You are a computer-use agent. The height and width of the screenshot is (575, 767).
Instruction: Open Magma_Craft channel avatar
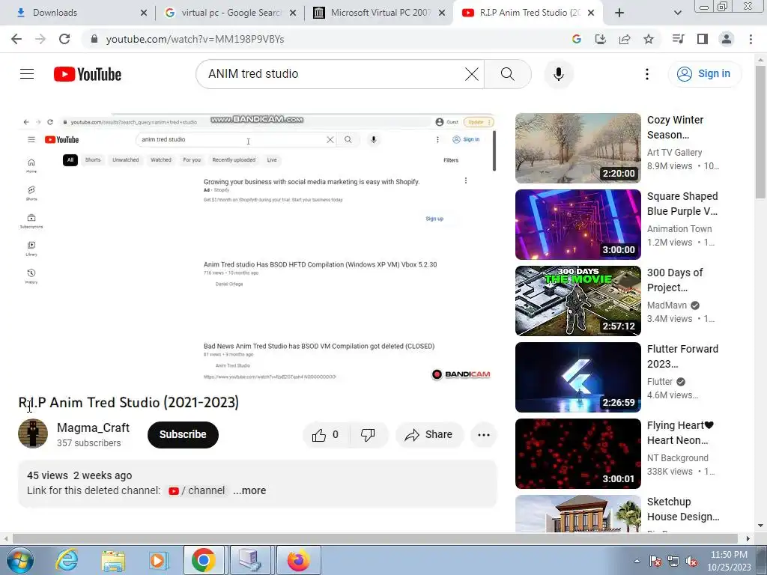point(33,433)
